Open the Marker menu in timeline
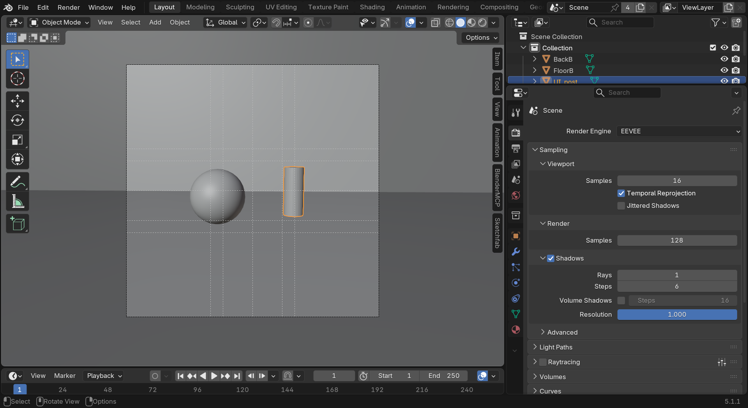Screen dimensions: 748x408 pyautogui.click(x=65, y=376)
